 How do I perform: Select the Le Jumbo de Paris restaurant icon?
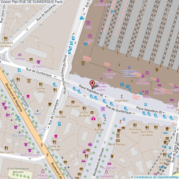pos(165,155)
